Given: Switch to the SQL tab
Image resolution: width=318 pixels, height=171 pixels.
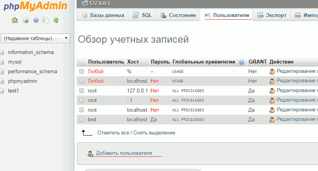Looking at the screenshot, I should pyautogui.click(x=142, y=15).
